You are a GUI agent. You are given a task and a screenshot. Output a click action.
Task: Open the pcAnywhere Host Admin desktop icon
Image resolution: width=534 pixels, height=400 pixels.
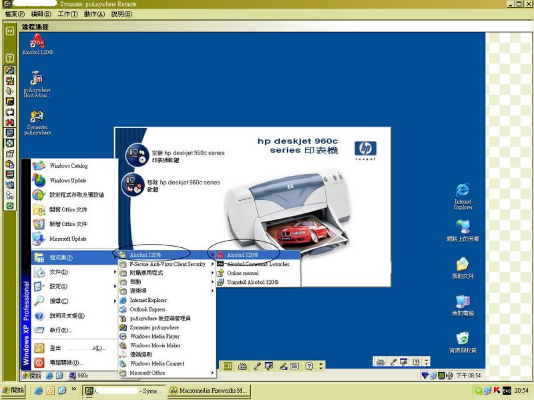point(37,85)
